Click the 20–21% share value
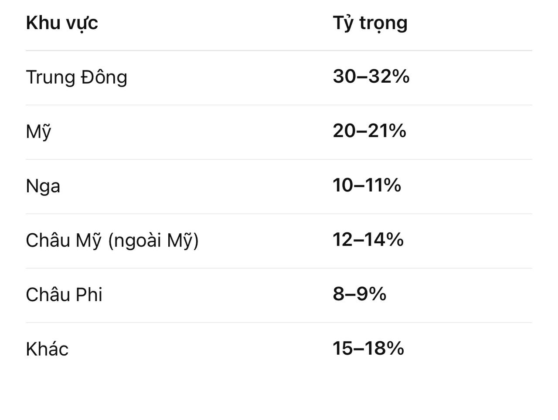This screenshot has width=558, height=420. click(369, 131)
